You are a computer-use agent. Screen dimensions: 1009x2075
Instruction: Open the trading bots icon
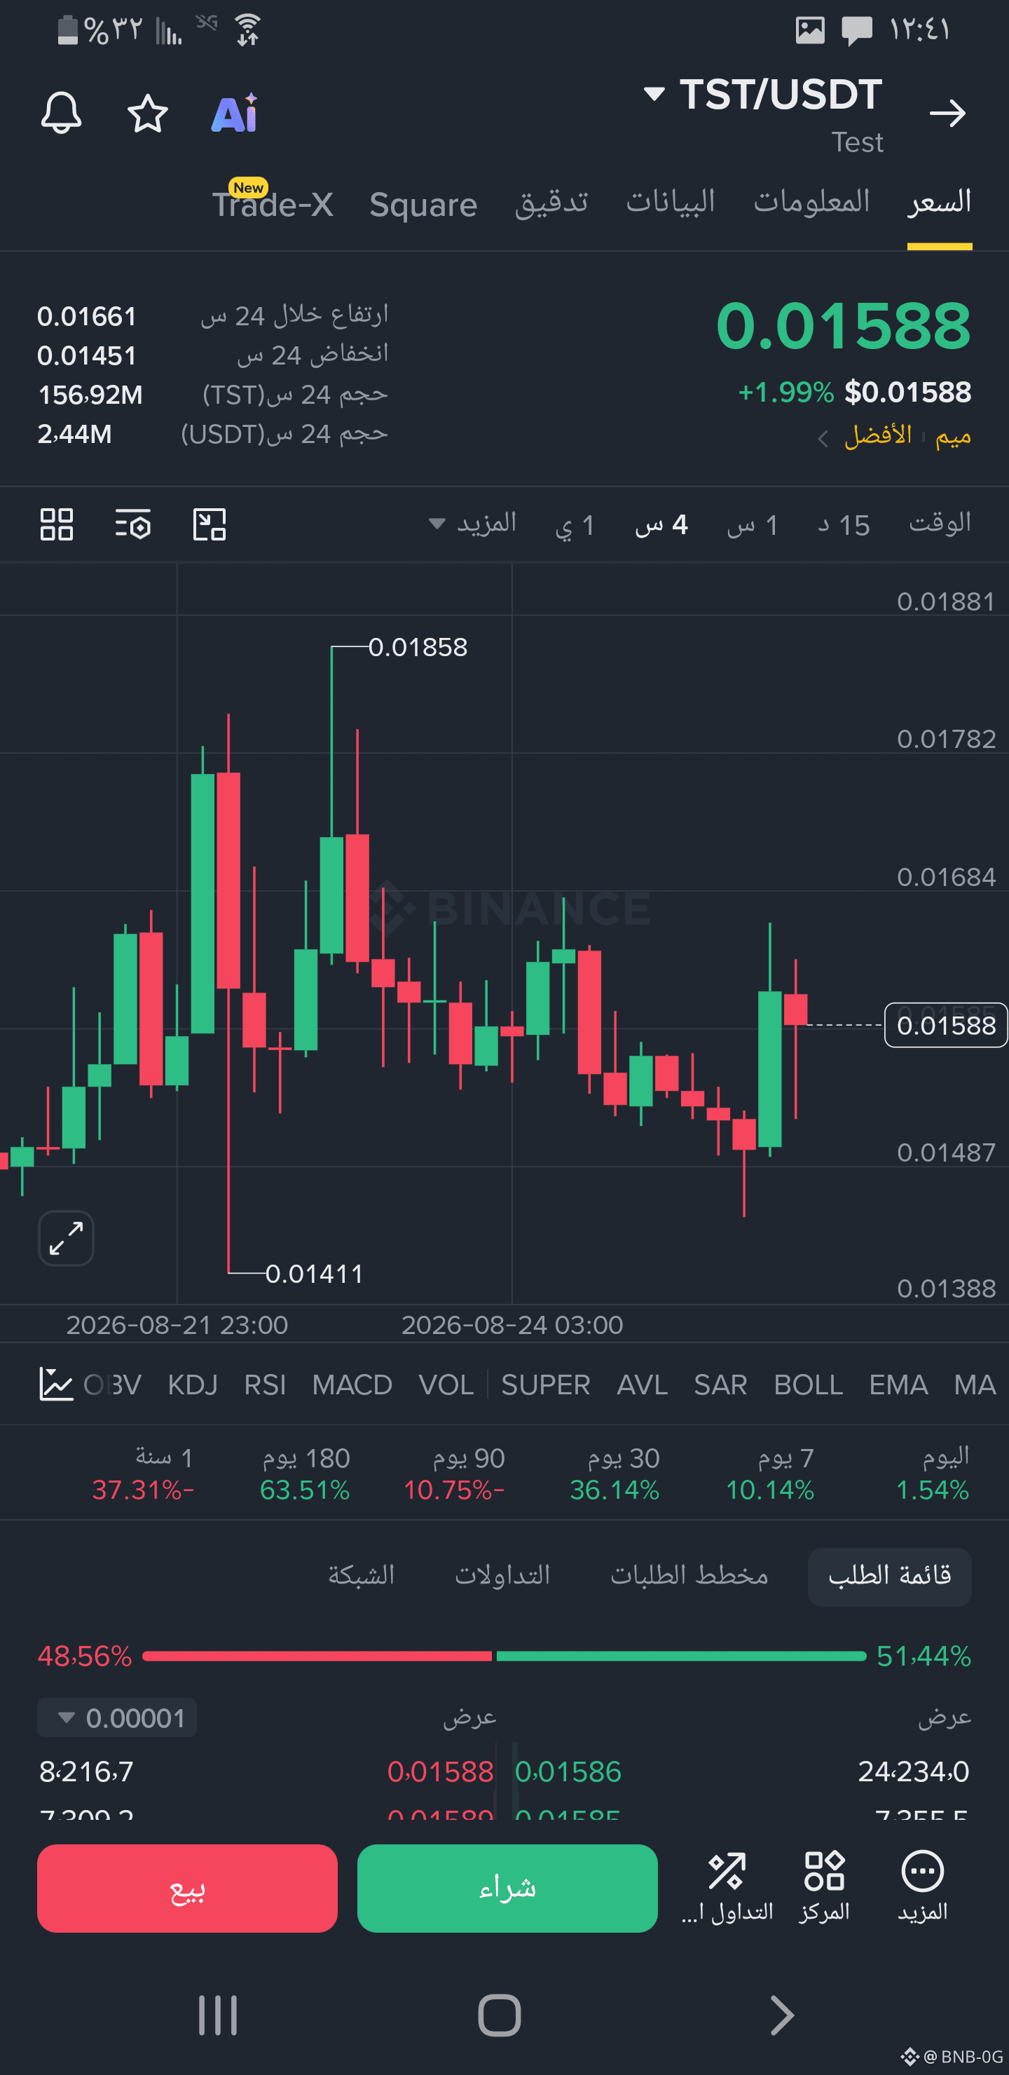pyautogui.click(x=727, y=1888)
